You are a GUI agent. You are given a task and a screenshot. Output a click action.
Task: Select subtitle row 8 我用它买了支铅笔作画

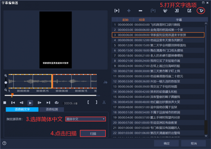click(158, 61)
